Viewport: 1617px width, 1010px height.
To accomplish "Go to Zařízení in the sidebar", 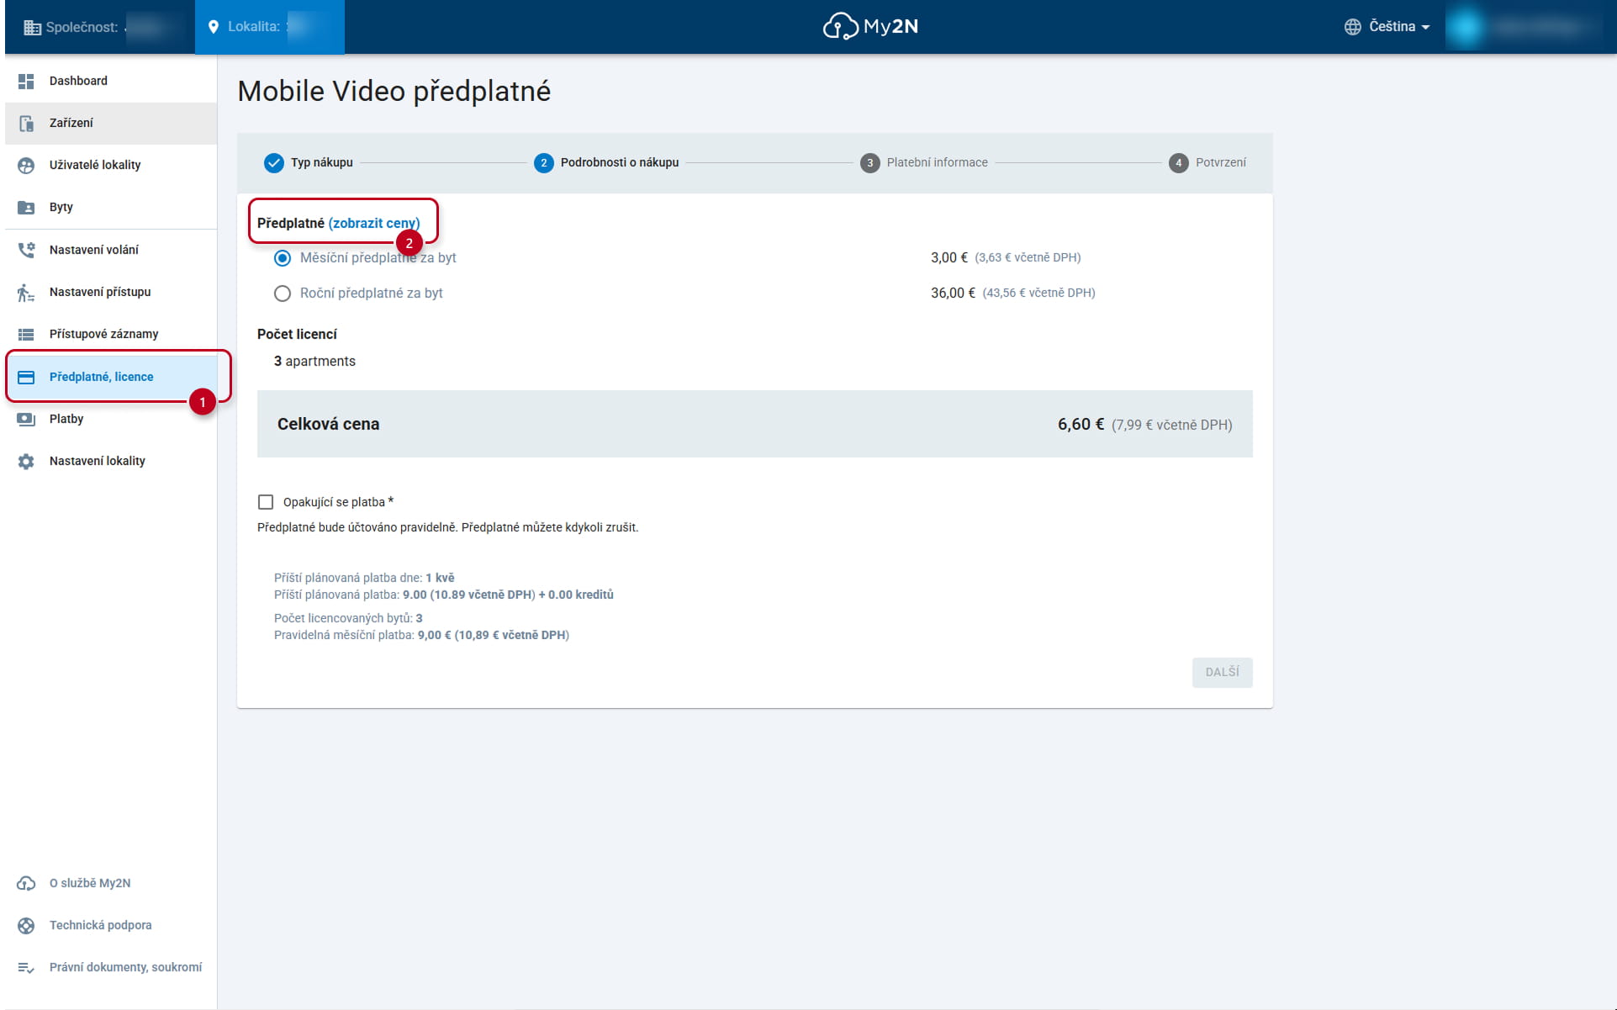I will 111,123.
